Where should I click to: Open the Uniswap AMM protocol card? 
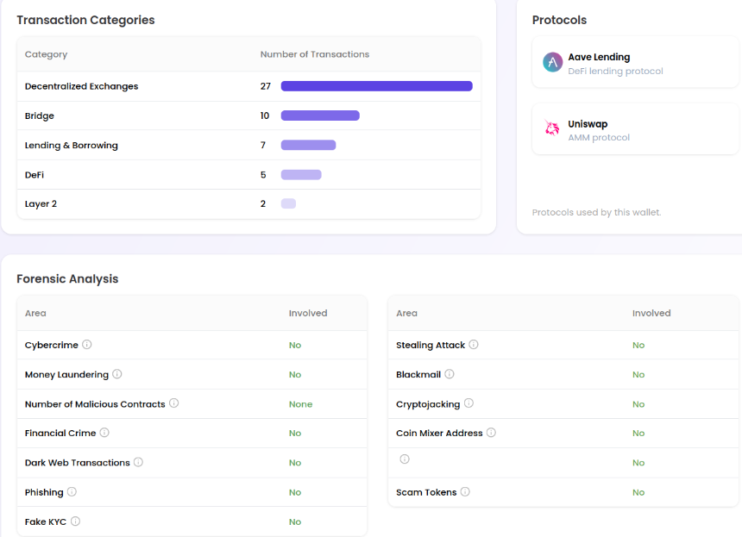(x=635, y=129)
